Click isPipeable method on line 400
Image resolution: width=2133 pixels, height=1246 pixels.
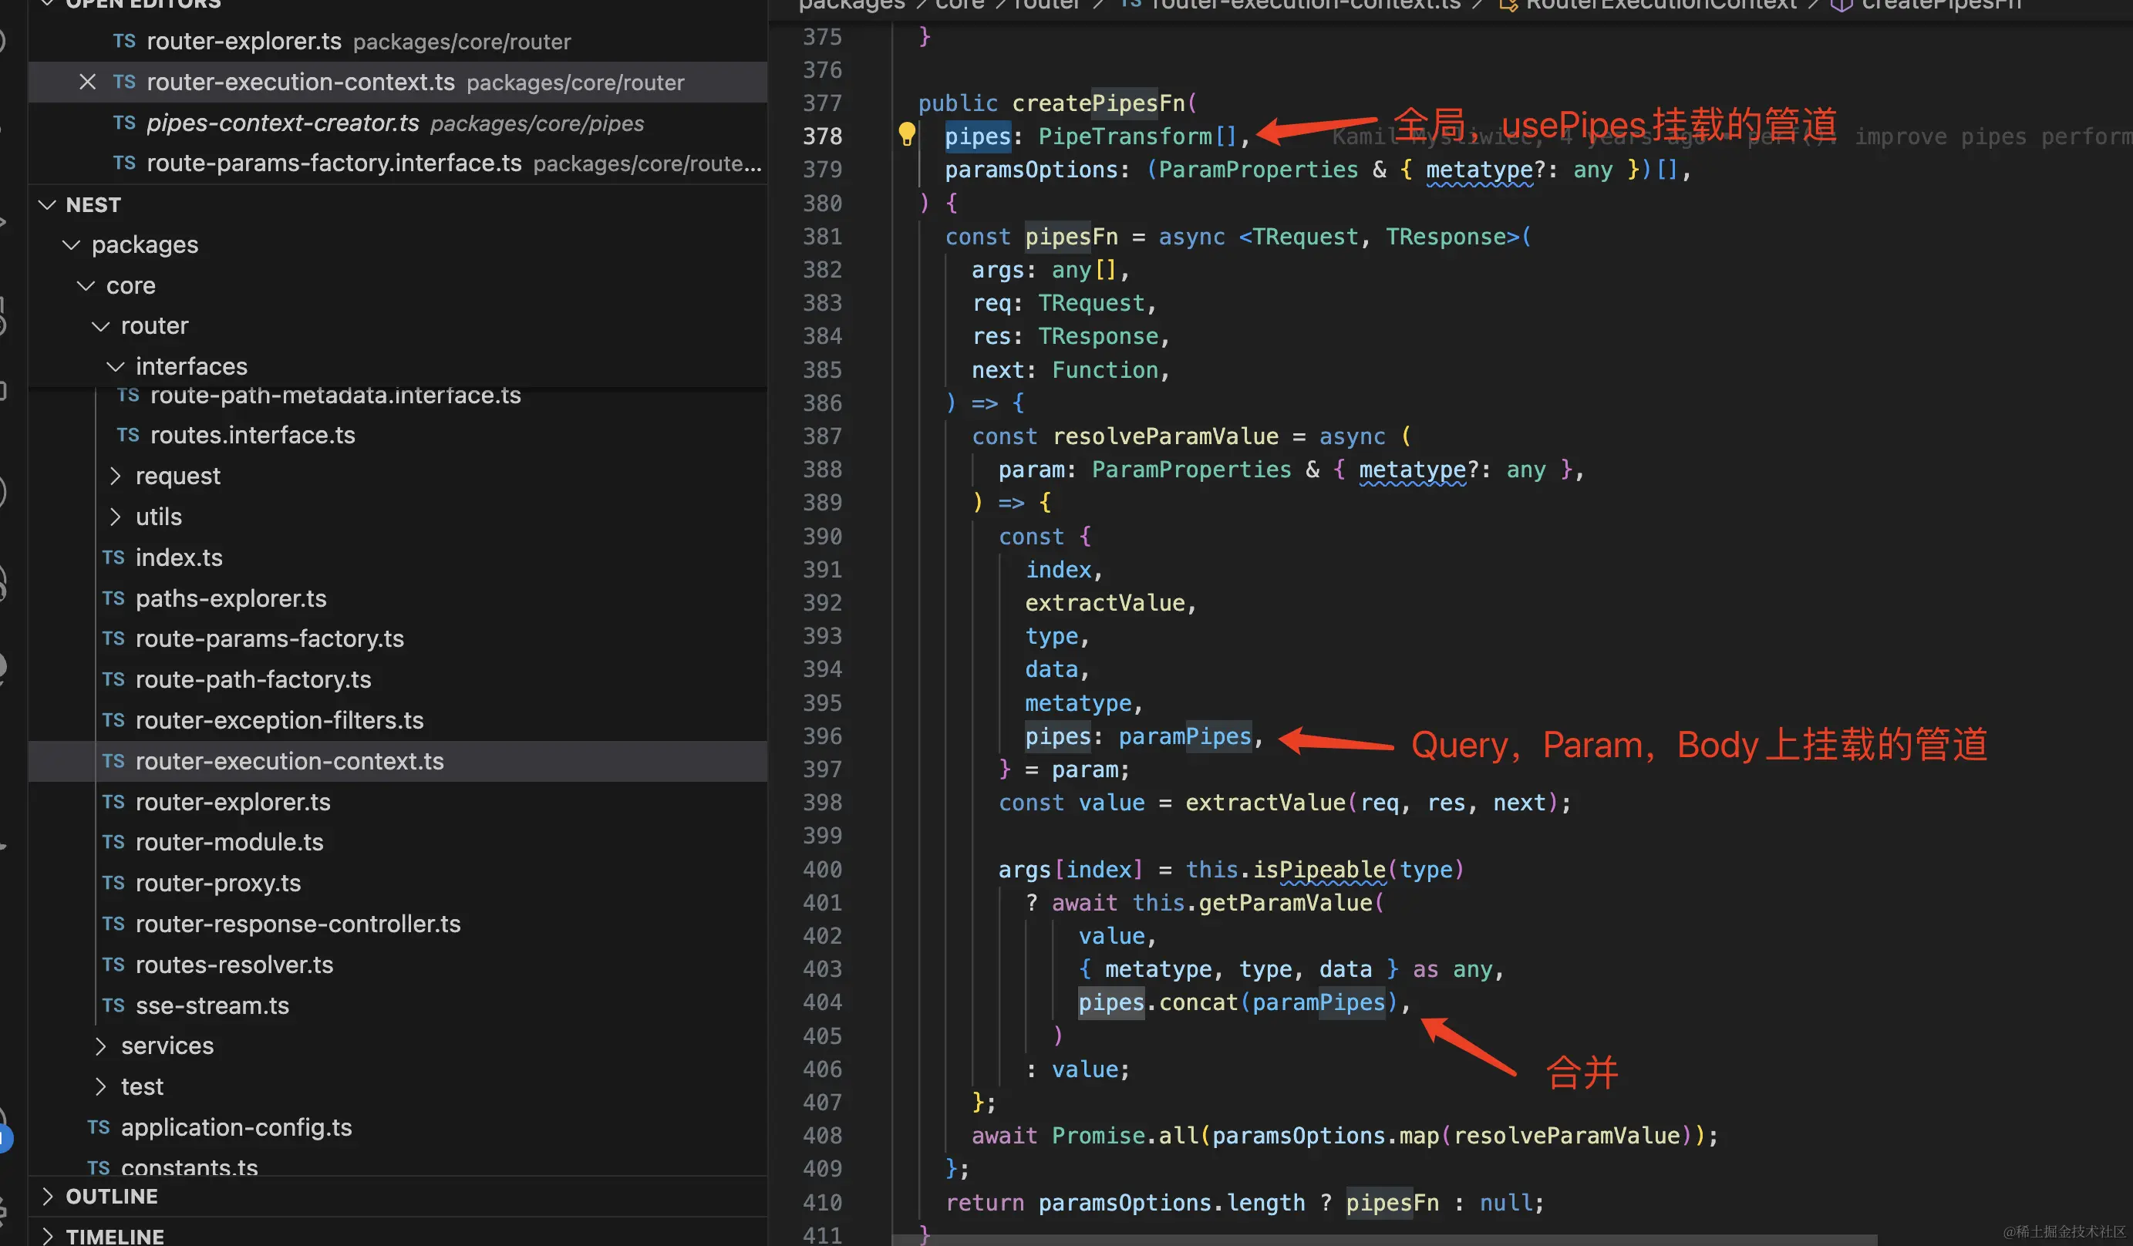pyautogui.click(x=1319, y=869)
